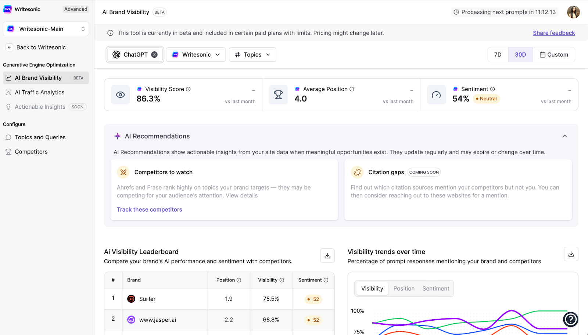Show the Sentiment column info tooltip
588x335 pixels.
[x=326, y=280]
